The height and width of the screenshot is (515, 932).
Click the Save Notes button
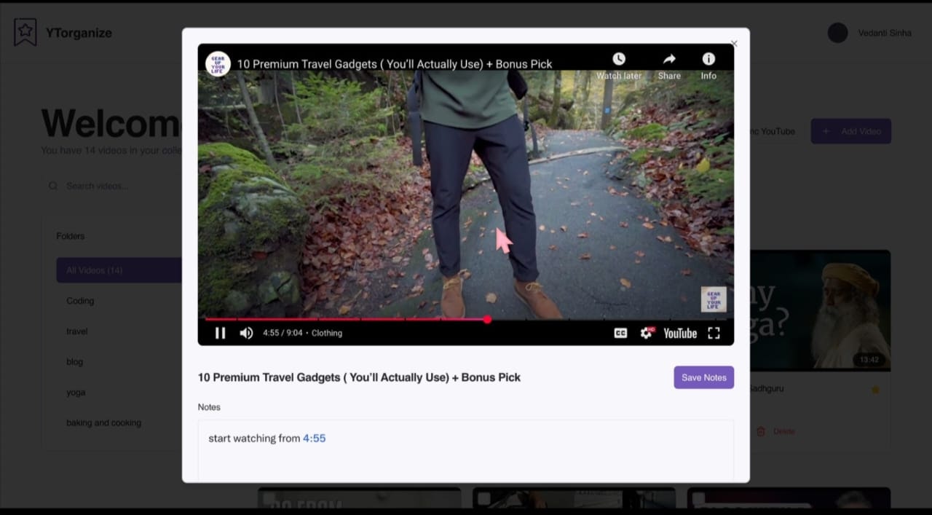point(703,377)
